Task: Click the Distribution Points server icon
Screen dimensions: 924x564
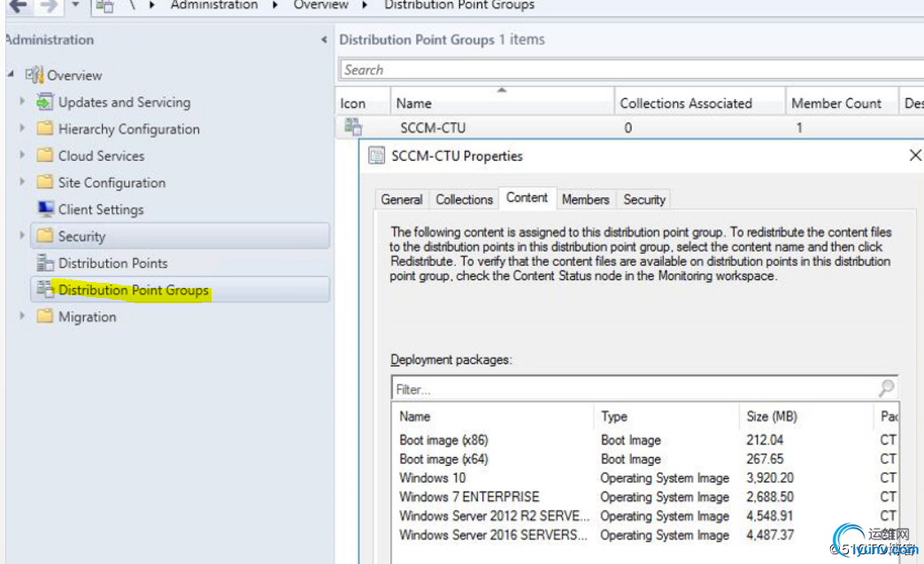Action: click(45, 262)
